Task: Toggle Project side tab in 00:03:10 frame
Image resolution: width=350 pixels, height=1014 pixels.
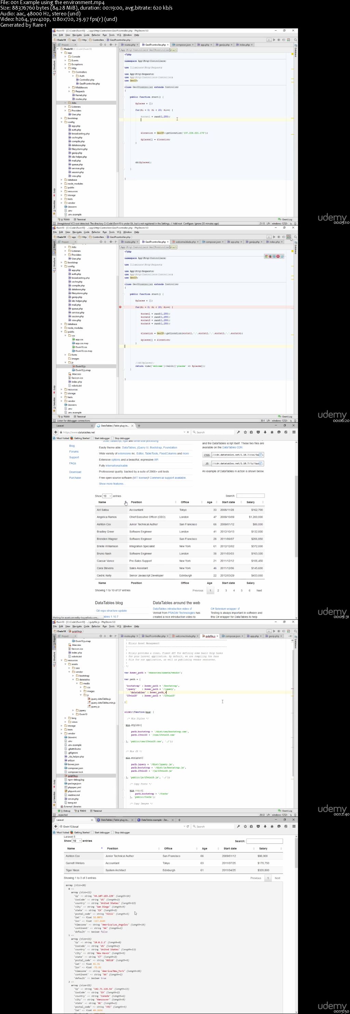Action: [x=54, y=50]
